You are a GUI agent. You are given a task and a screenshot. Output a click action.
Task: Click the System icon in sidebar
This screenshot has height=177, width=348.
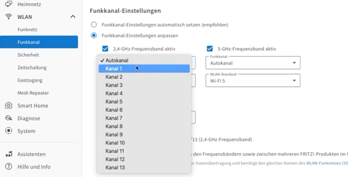pyautogui.click(x=8, y=131)
